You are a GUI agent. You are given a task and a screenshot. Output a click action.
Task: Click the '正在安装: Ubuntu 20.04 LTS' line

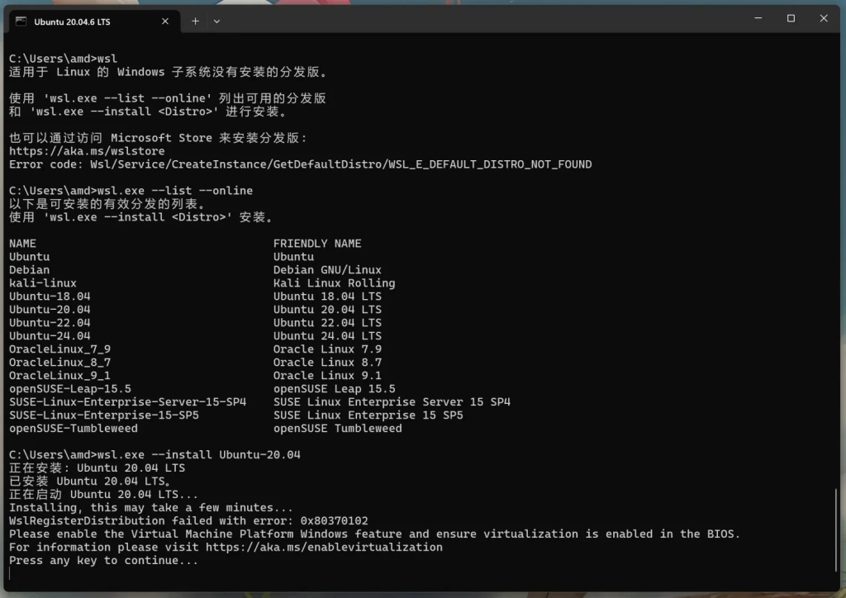click(x=97, y=468)
